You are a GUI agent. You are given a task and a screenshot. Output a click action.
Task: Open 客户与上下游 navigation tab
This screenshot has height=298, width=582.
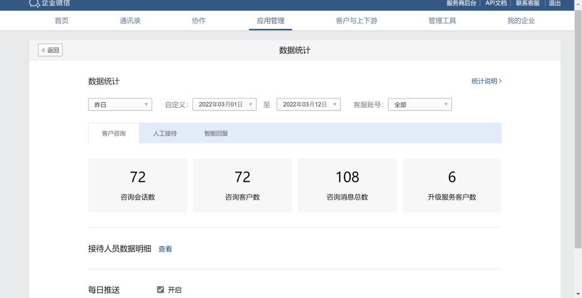[356, 21]
